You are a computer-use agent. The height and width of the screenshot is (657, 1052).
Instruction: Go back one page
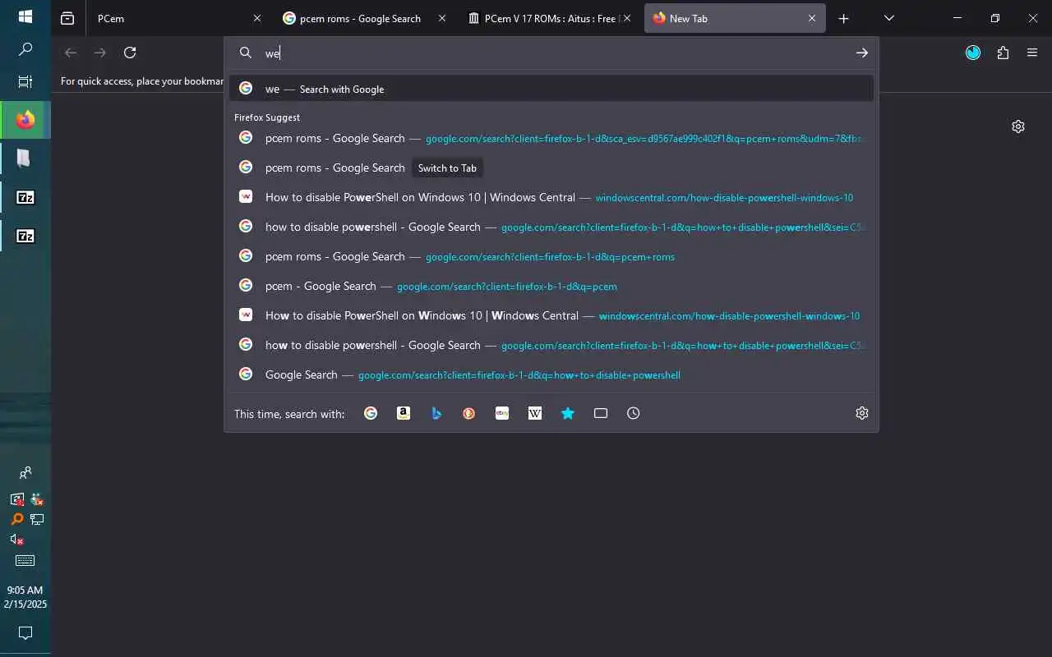71,53
